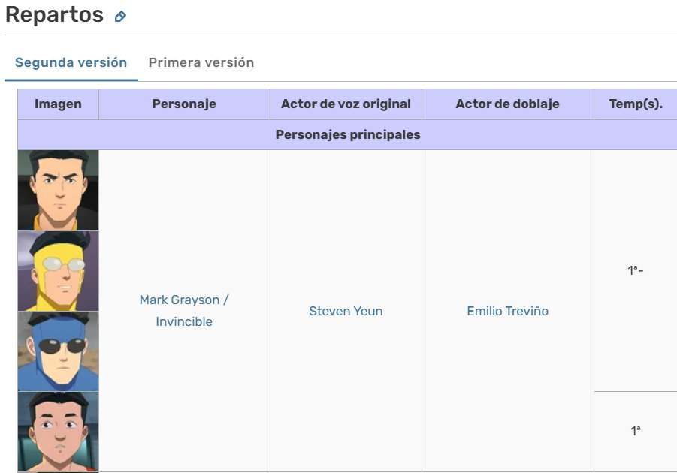
Task: Open Steven Yeun's page link
Action: pyautogui.click(x=346, y=311)
